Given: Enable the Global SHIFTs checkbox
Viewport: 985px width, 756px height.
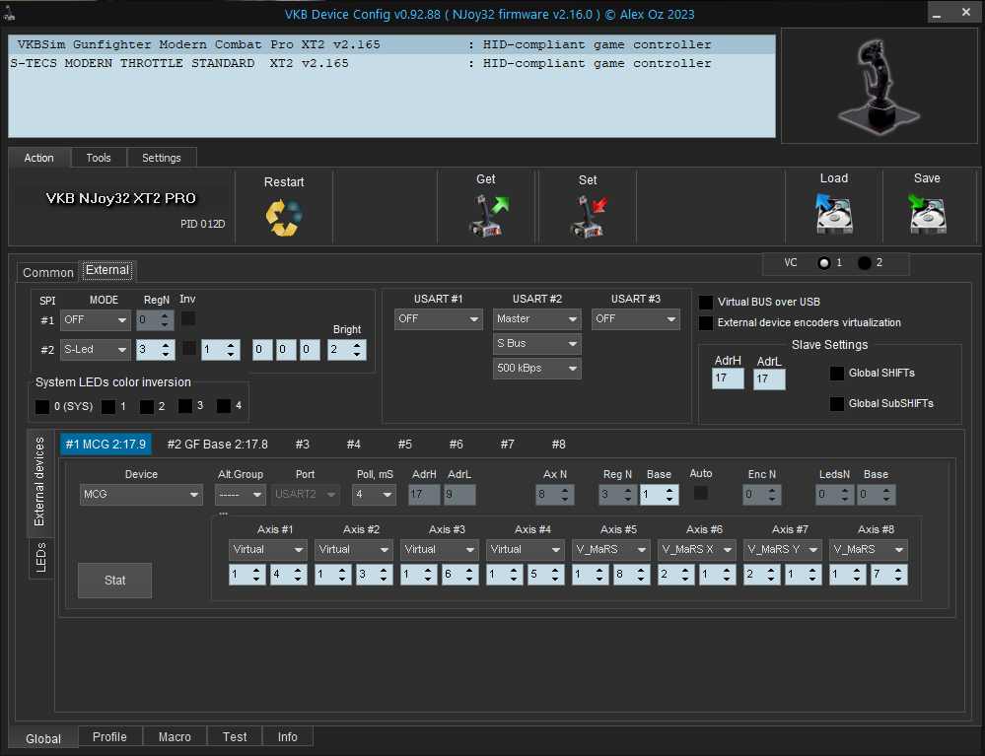Looking at the screenshot, I should pos(837,374).
